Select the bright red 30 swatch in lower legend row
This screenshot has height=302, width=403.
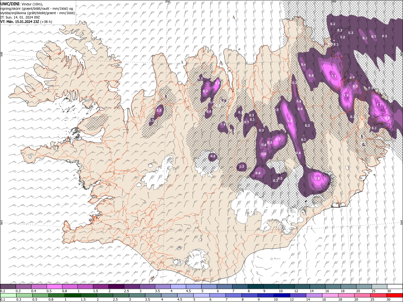pos(394,295)
